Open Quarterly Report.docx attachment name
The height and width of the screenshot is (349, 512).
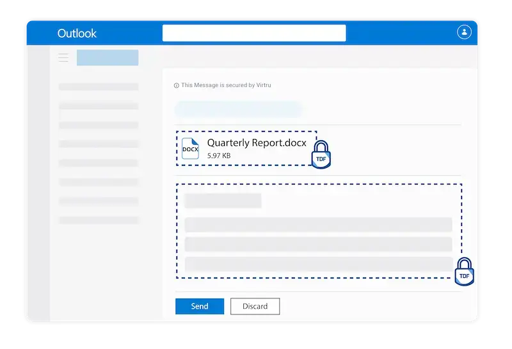[x=257, y=142]
